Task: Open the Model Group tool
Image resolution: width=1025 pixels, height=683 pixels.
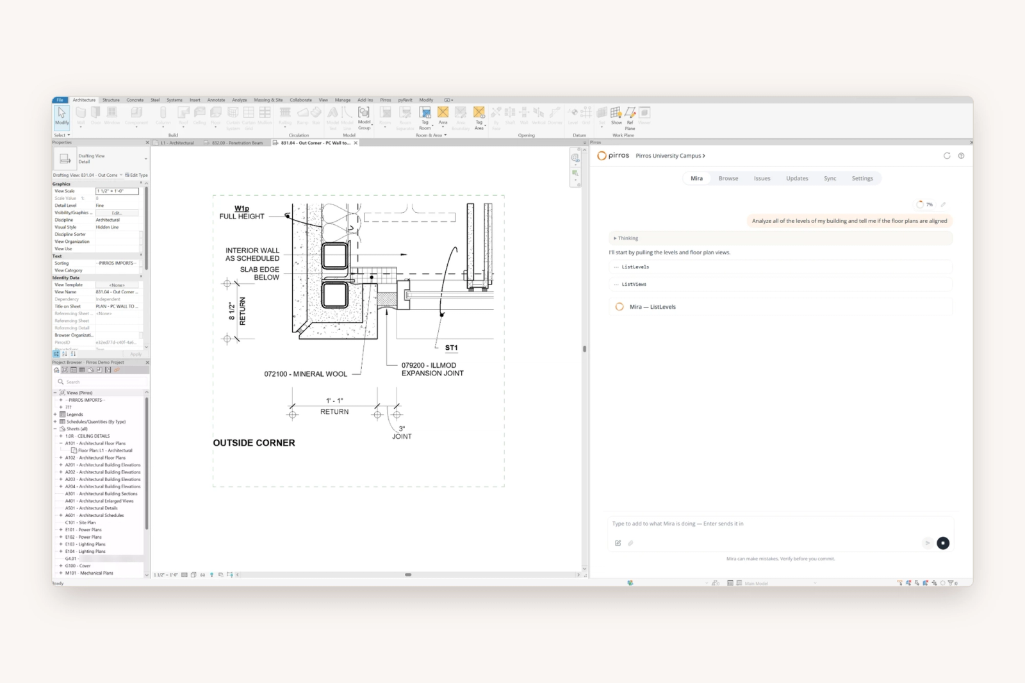Action: point(364,119)
